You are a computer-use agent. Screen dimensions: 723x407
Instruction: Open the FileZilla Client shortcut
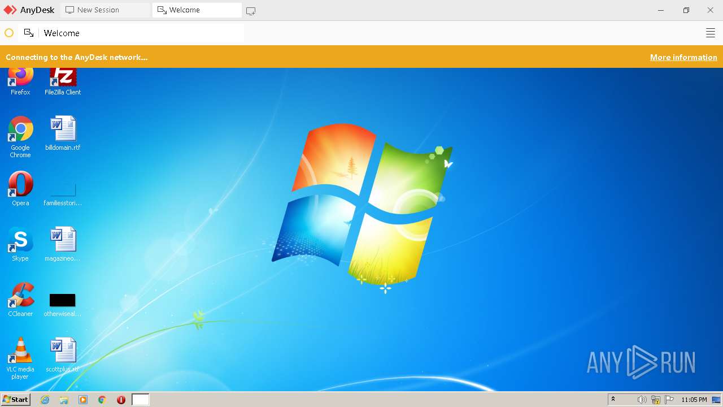(63, 81)
